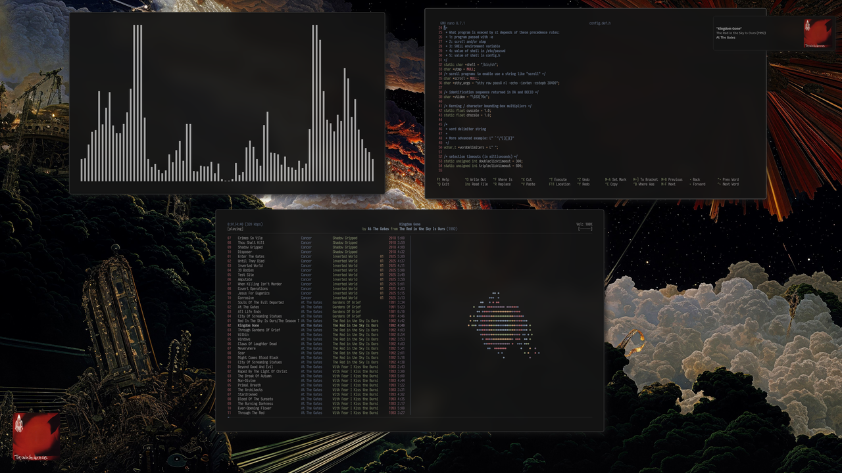Click the Set Mark shortcut in nano
This screenshot has height=473, width=842.
point(616,179)
